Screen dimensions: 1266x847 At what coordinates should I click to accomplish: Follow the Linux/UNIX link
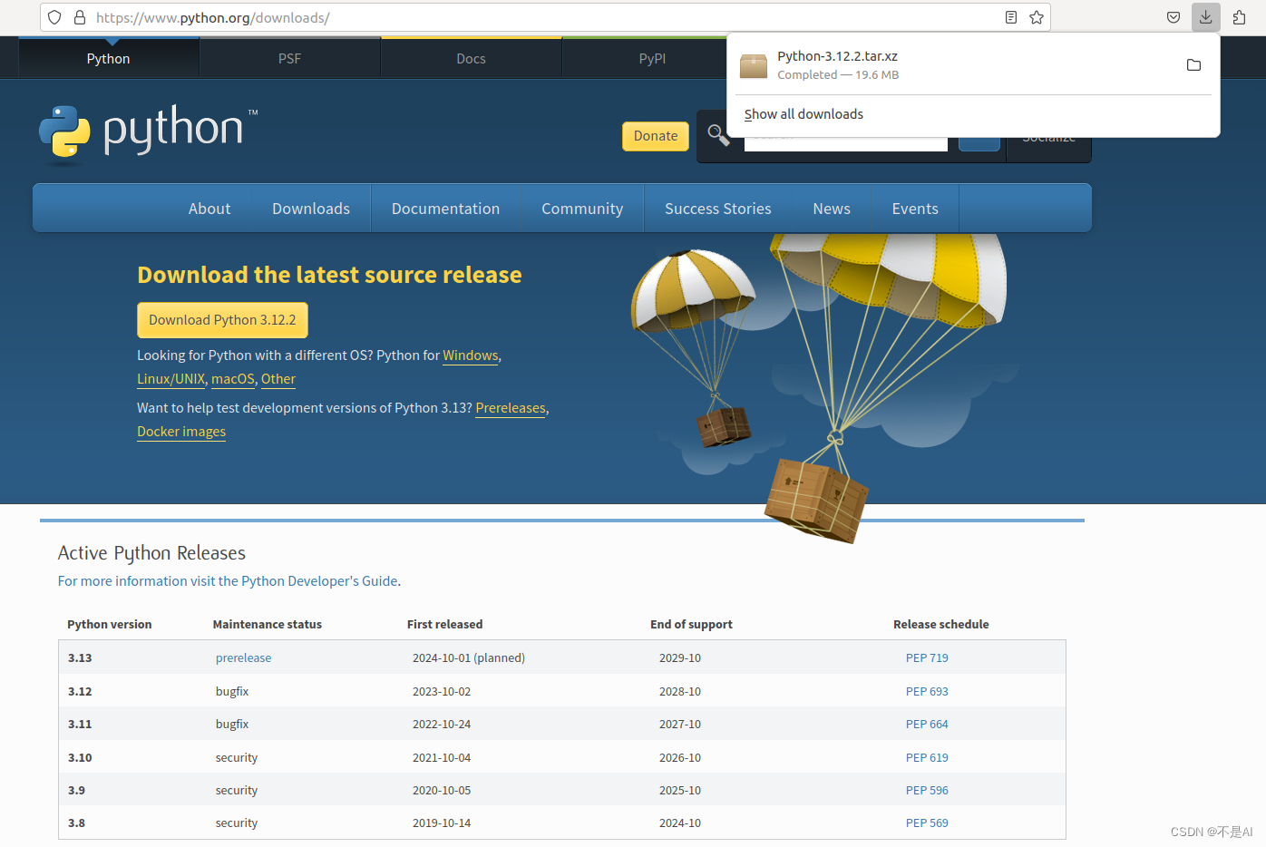point(171,379)
